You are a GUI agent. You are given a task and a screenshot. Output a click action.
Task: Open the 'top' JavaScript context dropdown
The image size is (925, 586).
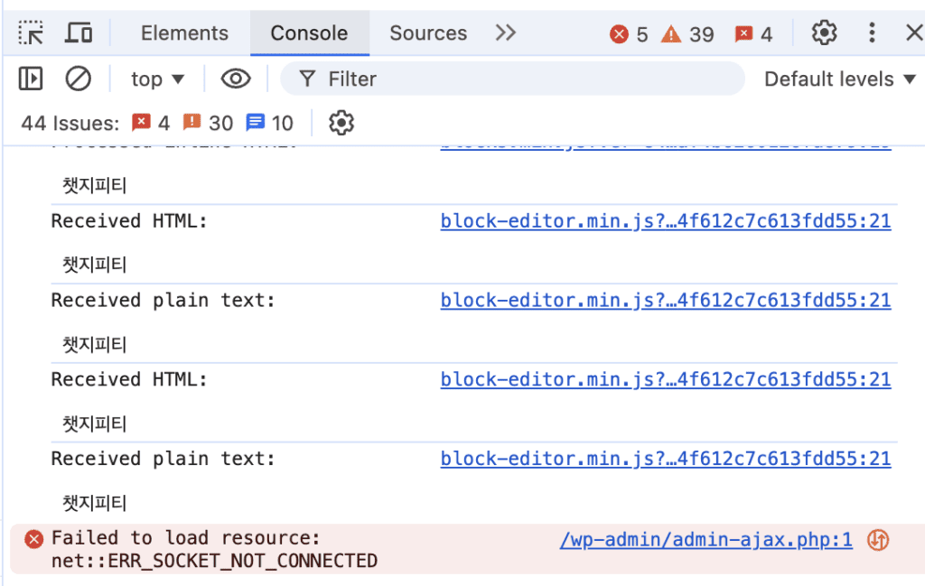[x=157, y=79]
